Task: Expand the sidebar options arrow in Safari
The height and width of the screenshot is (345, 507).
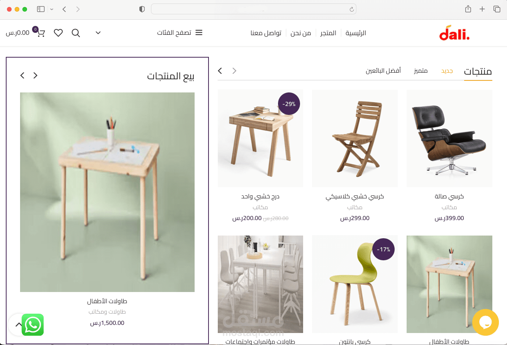Action: [52, 9]
